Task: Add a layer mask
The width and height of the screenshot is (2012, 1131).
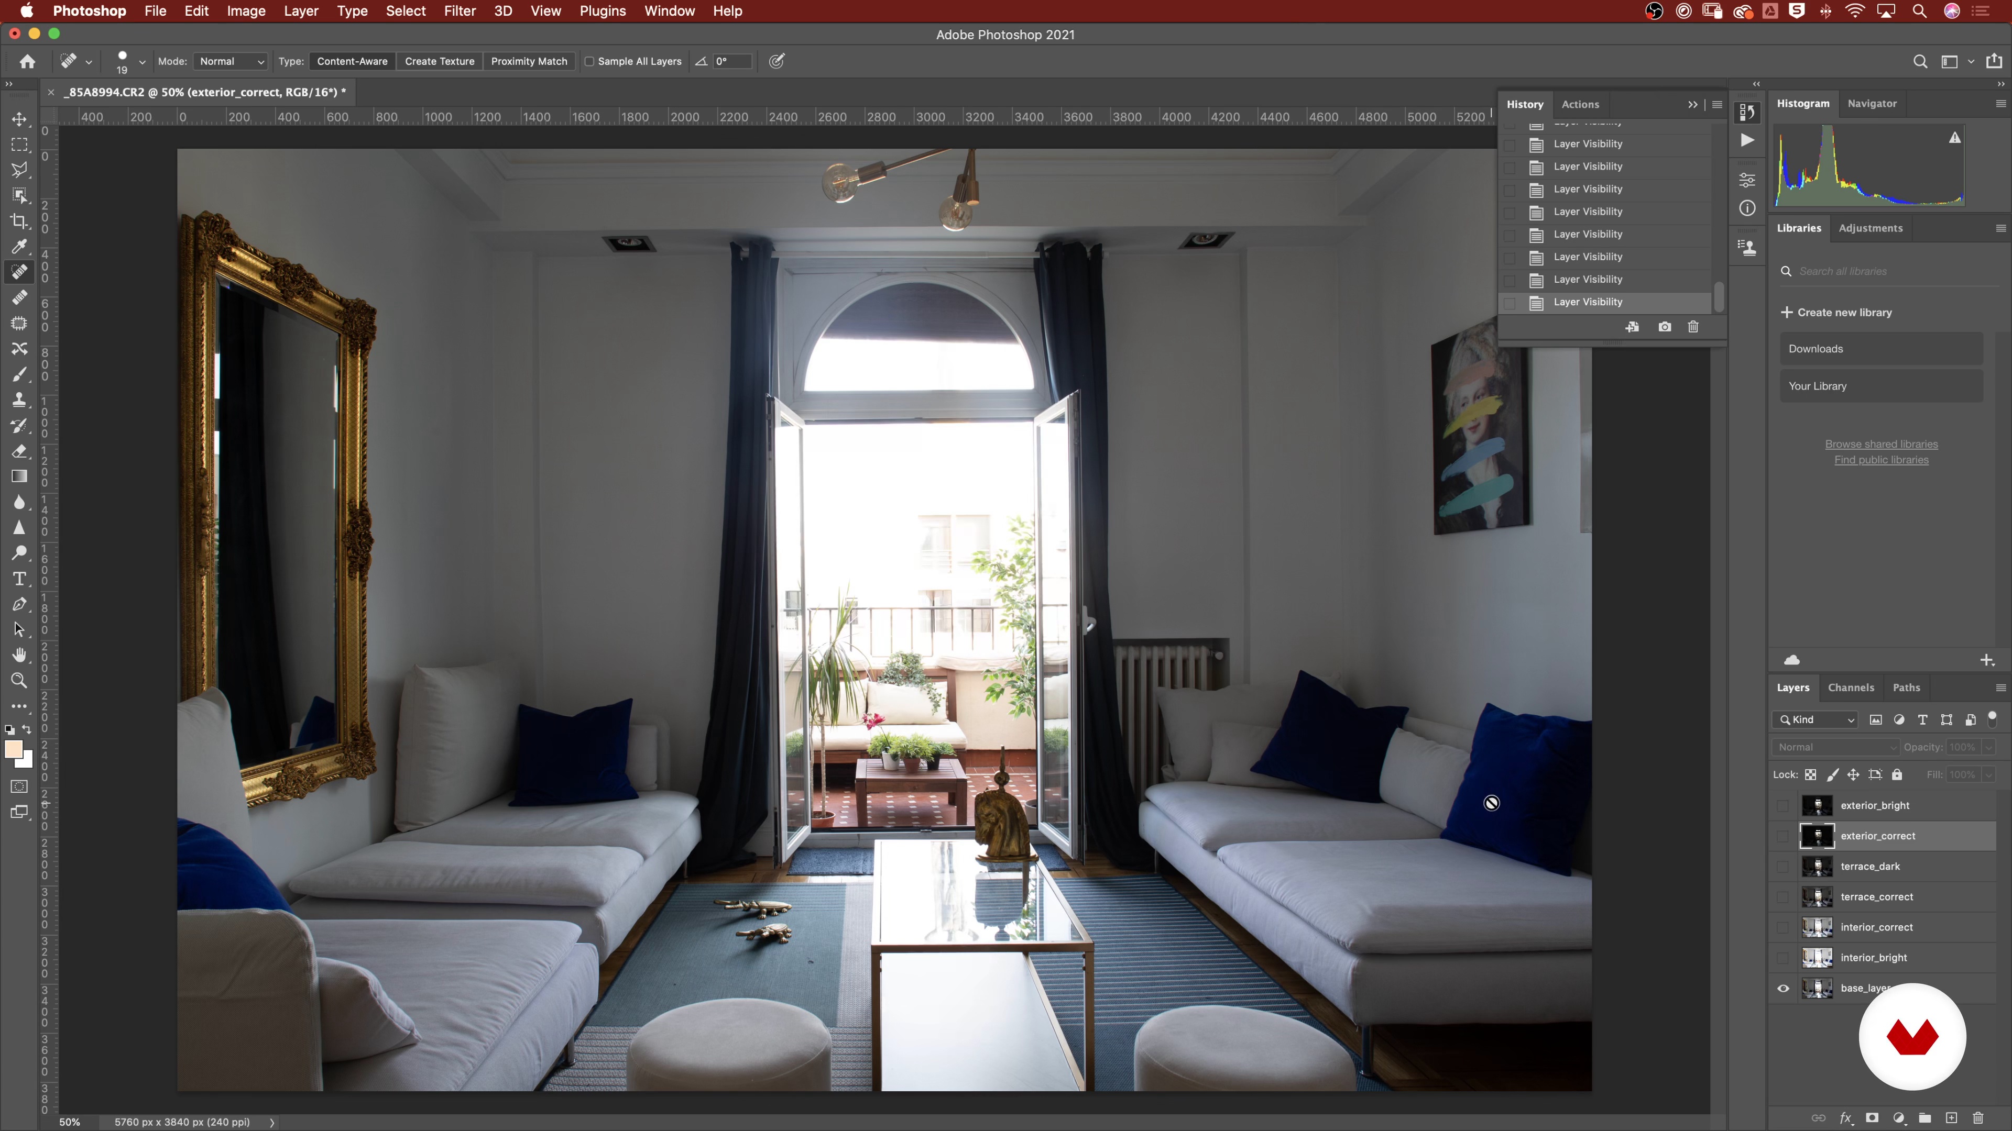Action: 1872,1118
